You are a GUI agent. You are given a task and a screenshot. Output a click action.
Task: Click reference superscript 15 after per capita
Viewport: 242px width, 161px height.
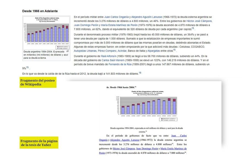click(193, 29)
